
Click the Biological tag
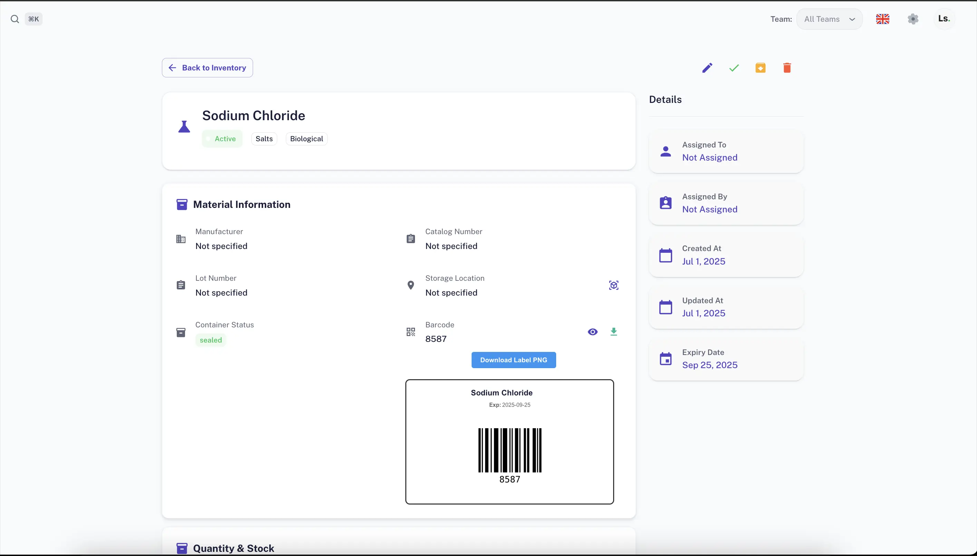pos(307,138)
